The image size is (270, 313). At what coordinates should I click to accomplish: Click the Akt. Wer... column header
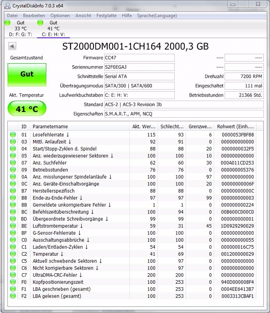[x=143, y=127]
